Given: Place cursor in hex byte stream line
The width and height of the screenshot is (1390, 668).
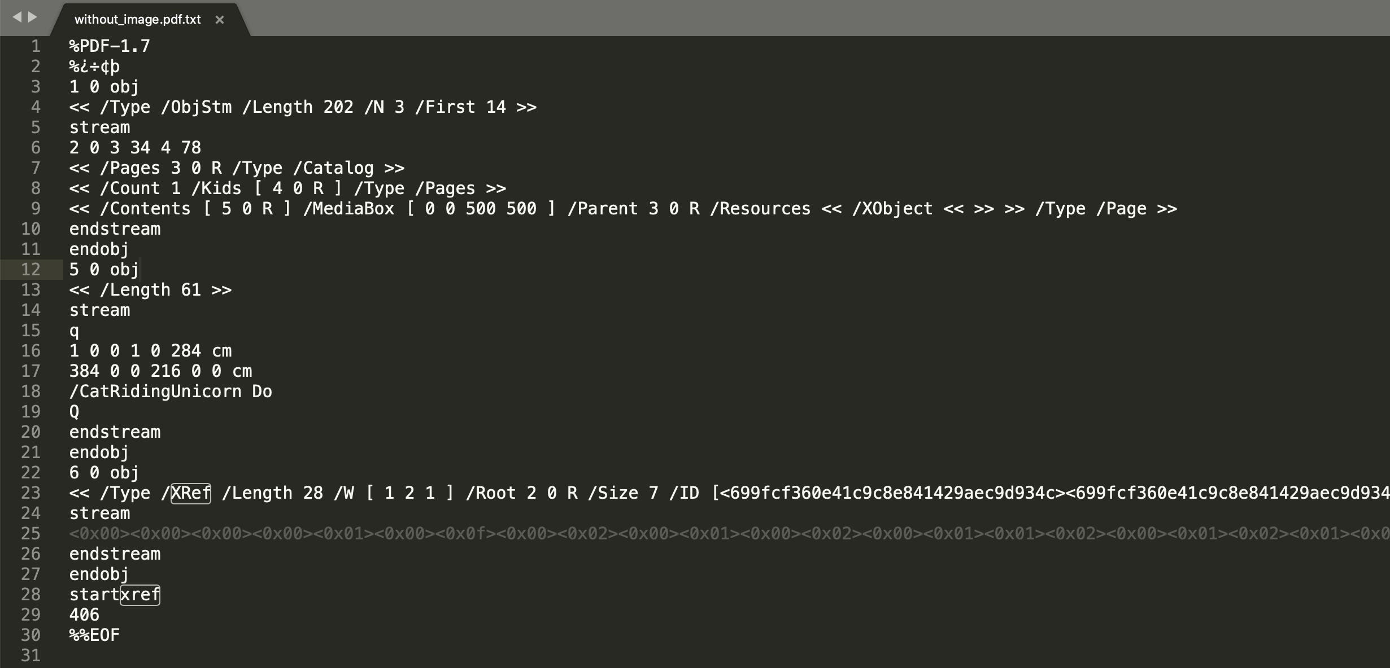Looking at the screenshot, I should [x=729, y=534].
